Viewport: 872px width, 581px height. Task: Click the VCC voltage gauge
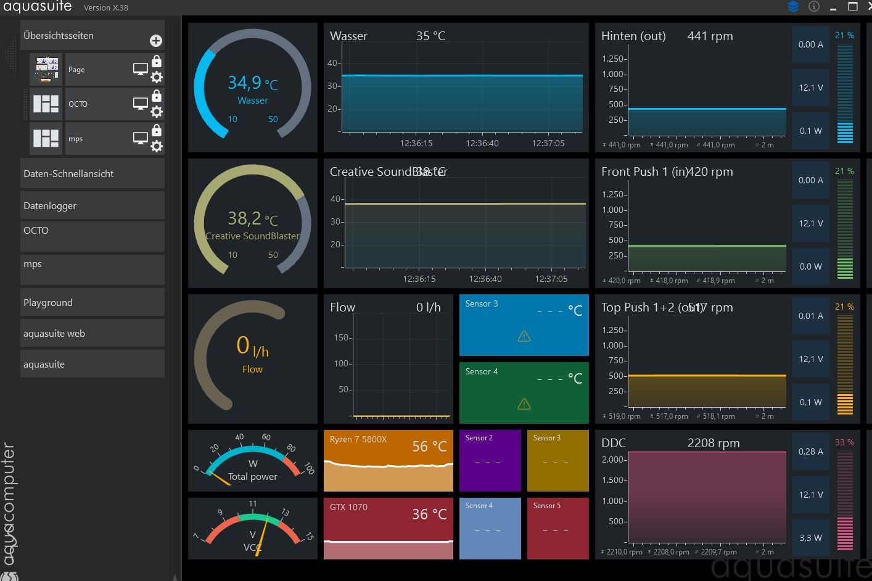point(253,529)
